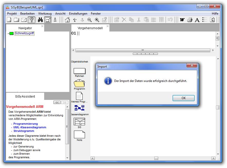The width and height of the screenshot is (227, 168).
Task: Click the undo arrow icon
Action: tap(170, 20)
